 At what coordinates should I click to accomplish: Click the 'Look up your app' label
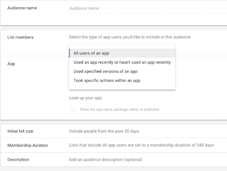point(85,98)
